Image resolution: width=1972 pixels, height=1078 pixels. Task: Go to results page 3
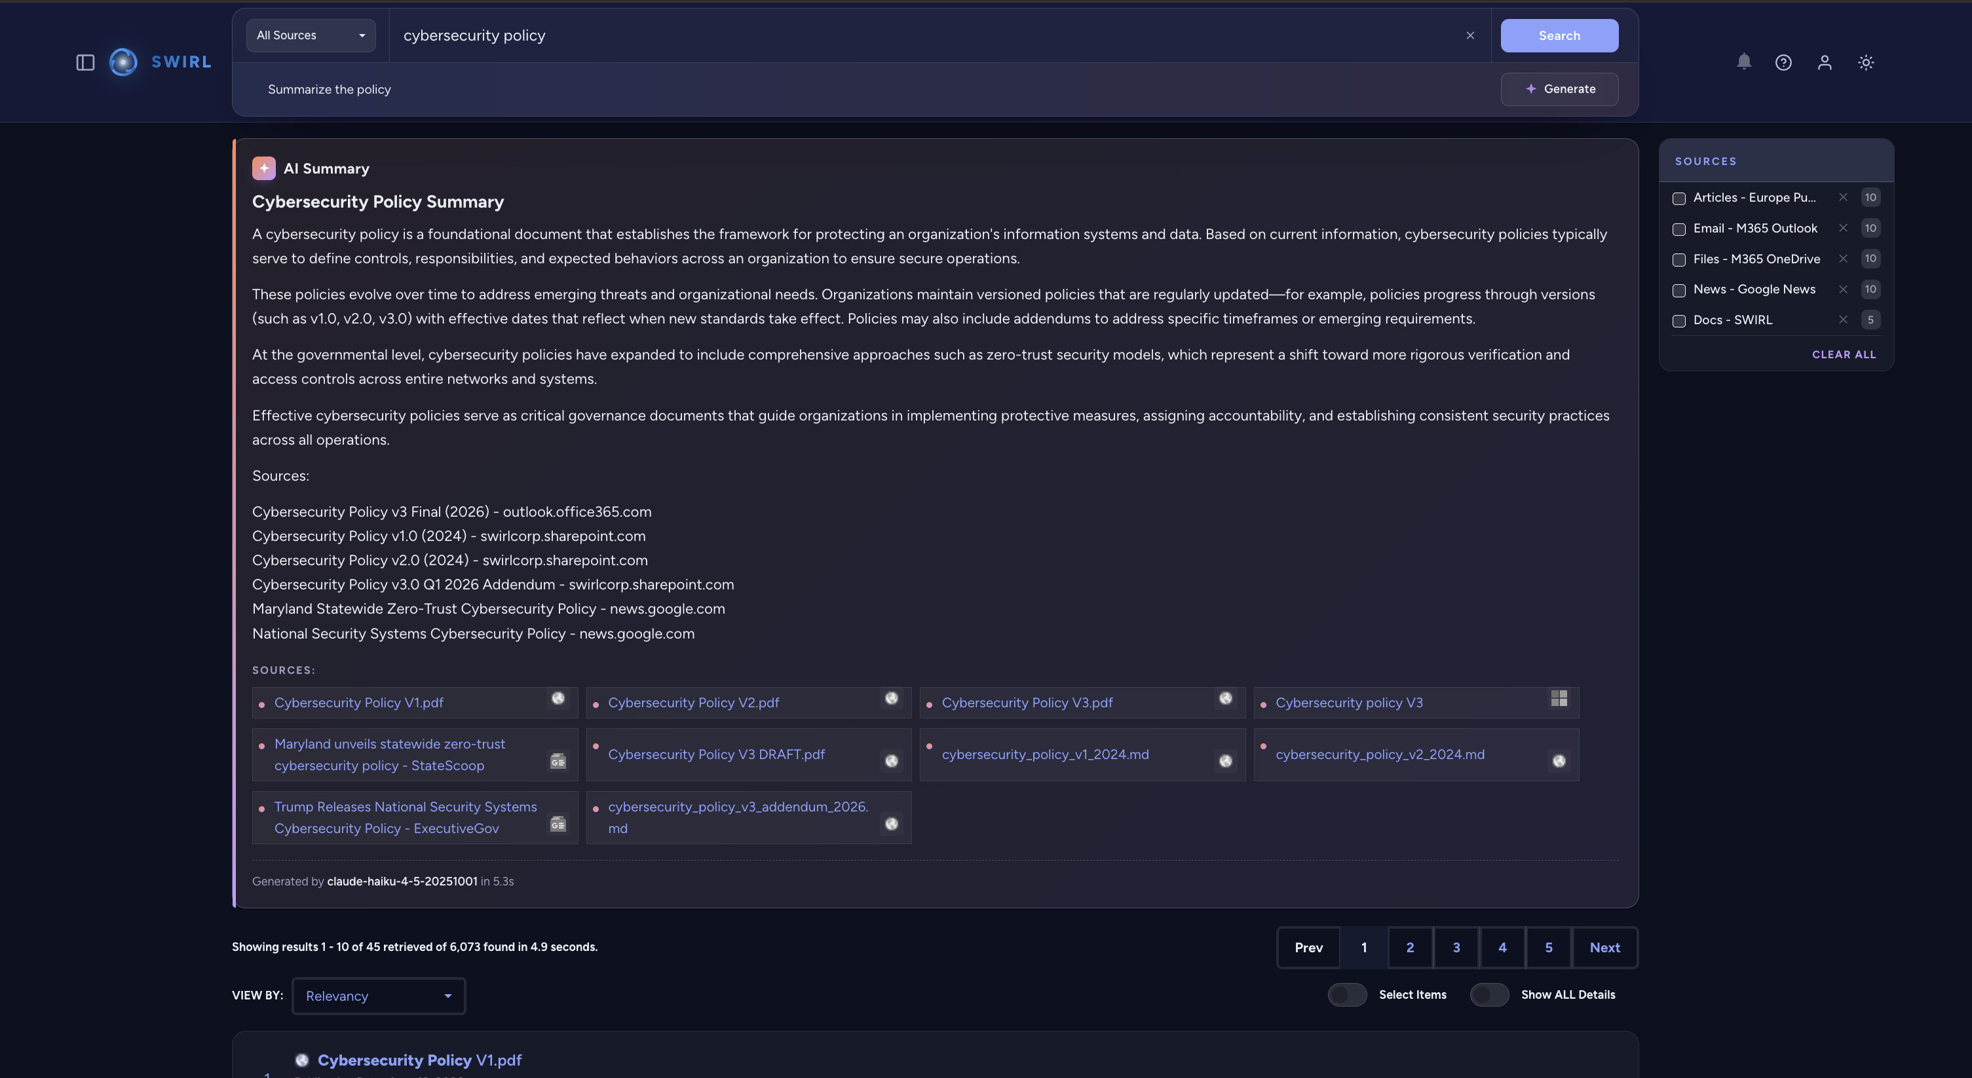pyautogui.click(x=1456, y=948)
